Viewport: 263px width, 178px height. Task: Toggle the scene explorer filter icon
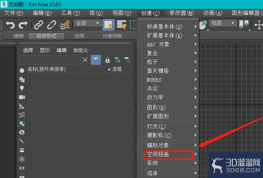[x=96, y=60]
